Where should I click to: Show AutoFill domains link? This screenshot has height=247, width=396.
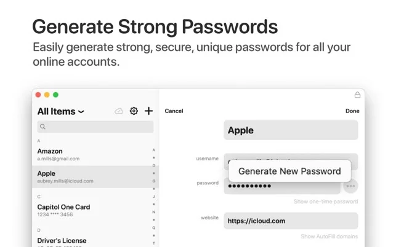[329, 237]
